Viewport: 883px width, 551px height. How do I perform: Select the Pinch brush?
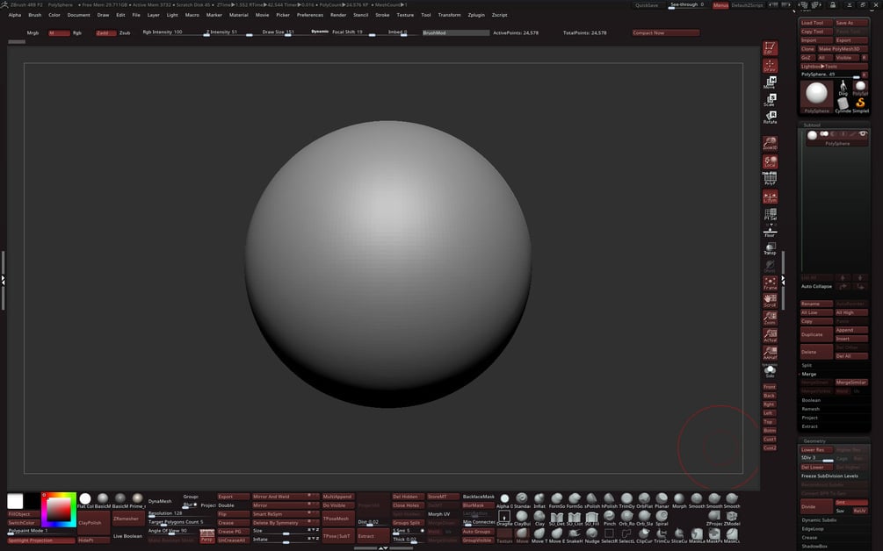coord(610,518)
